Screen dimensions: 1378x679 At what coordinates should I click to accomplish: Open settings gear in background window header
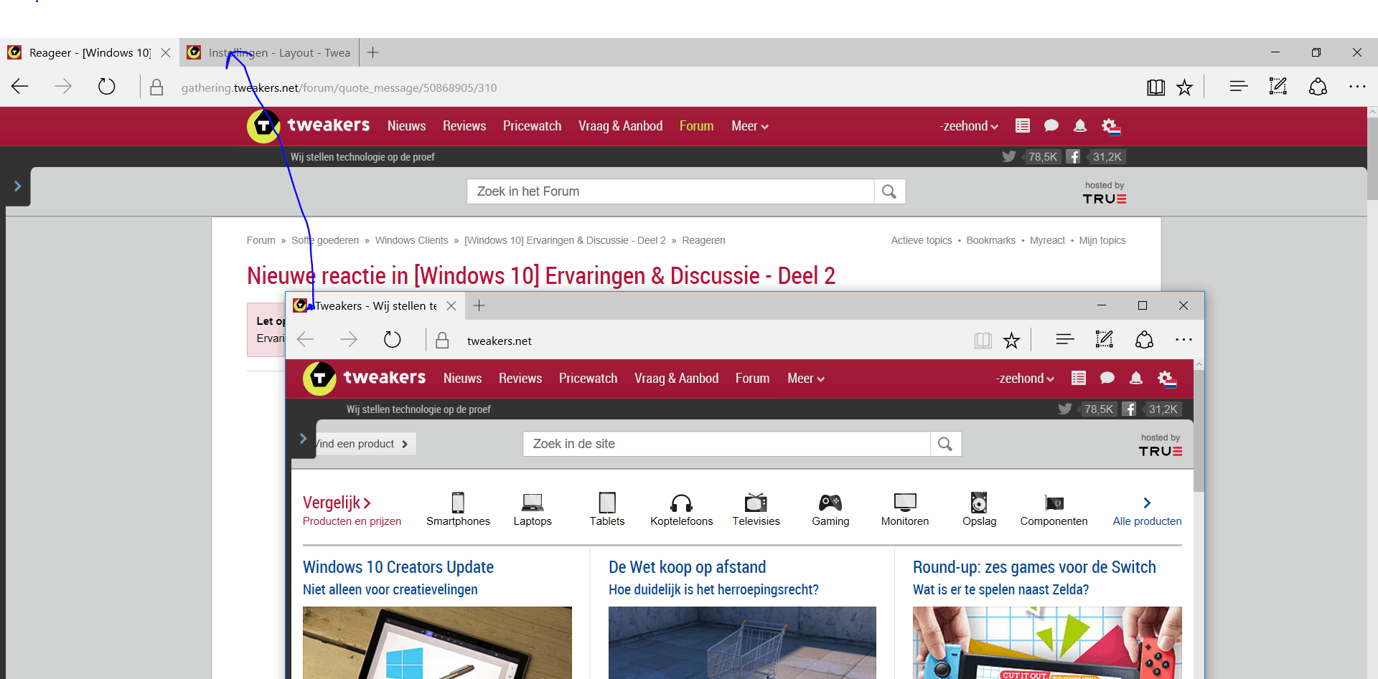[1110, 127]
